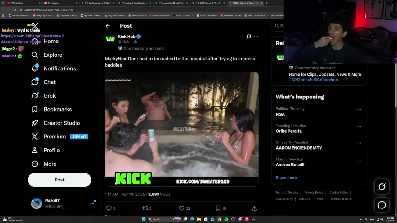Click the @KickHub_ handle text
The image size is (397, 223).
[128, 42]
